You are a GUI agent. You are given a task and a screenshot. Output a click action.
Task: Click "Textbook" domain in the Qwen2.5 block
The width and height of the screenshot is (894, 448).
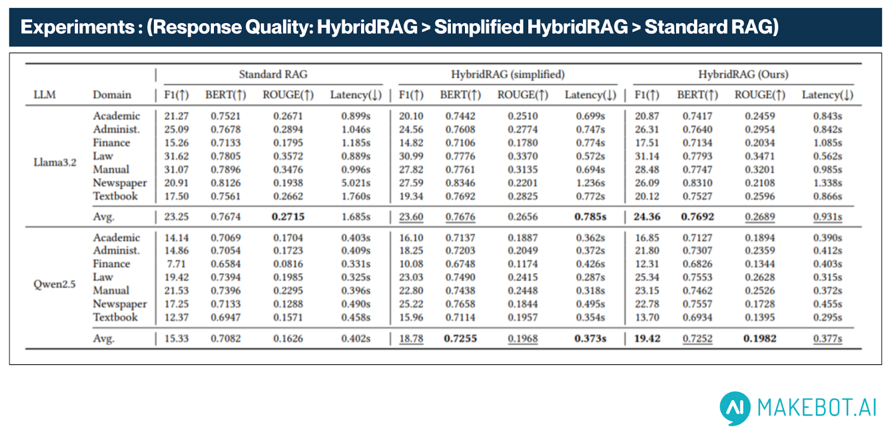(115, 317)
